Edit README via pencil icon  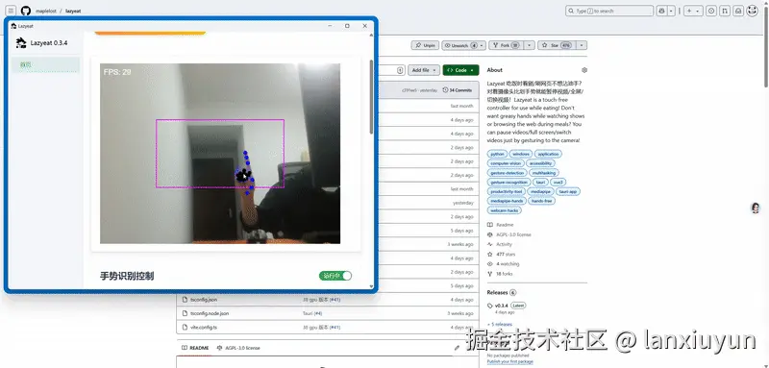(458, 348)
